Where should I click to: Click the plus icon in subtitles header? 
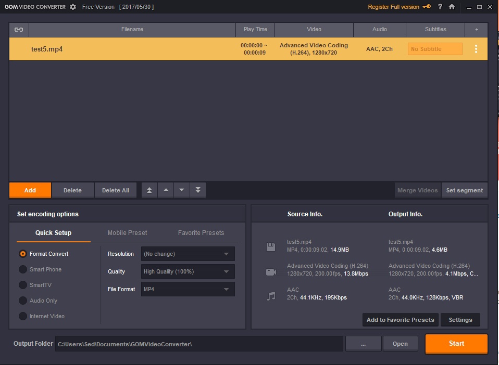[477, 30]
